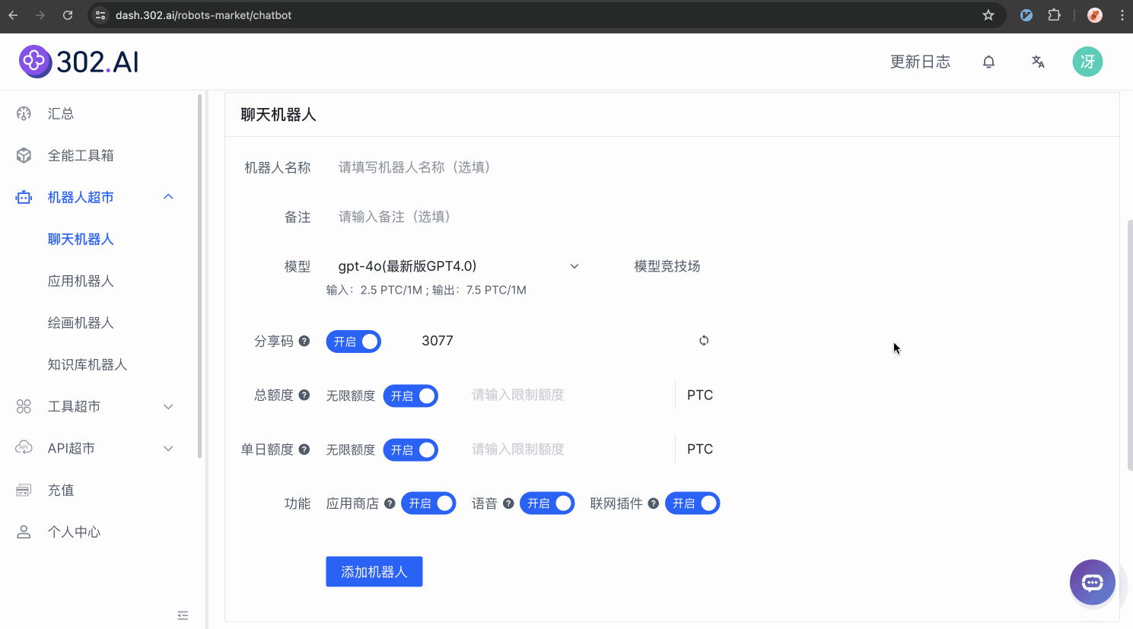Click the 备注 input field
1133x629 pixels.
pyautogui.click(x=525, y=217)
